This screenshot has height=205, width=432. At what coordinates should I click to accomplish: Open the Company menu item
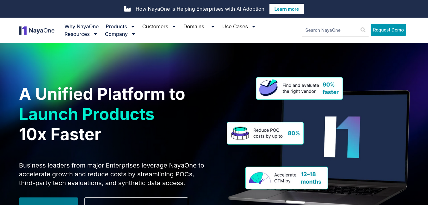[x=116, y=34]
